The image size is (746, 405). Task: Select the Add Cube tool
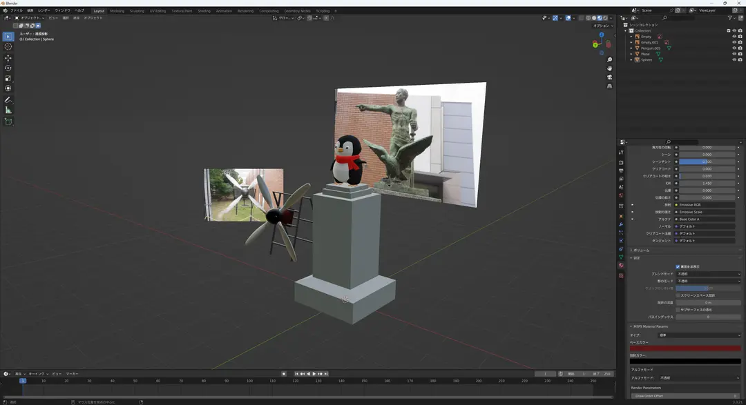[8, 121]
